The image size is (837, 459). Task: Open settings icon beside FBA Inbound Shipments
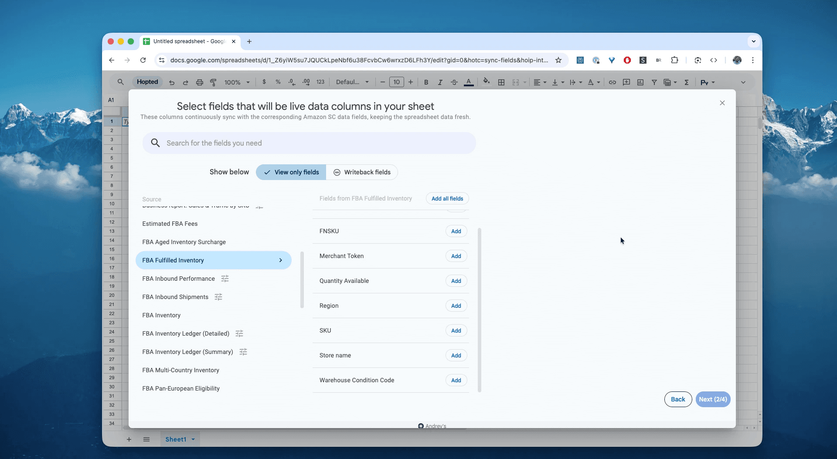(218, 297)
